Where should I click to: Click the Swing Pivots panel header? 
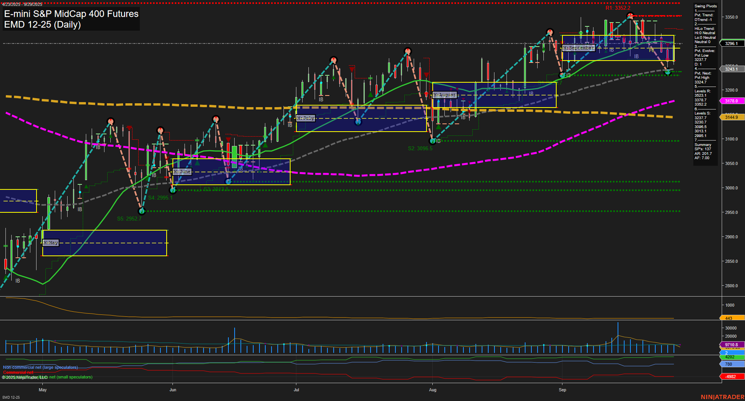pos(705,6)
